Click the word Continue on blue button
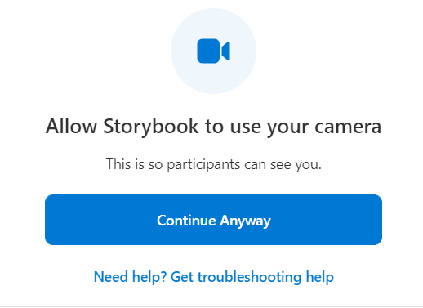The height and width of the screenshot is (308, 423). (x=186, y=220)
